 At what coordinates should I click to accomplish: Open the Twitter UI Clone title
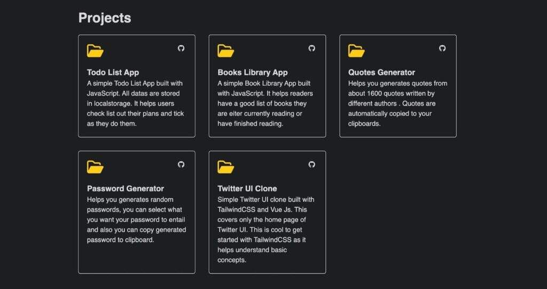click(247, 189)
